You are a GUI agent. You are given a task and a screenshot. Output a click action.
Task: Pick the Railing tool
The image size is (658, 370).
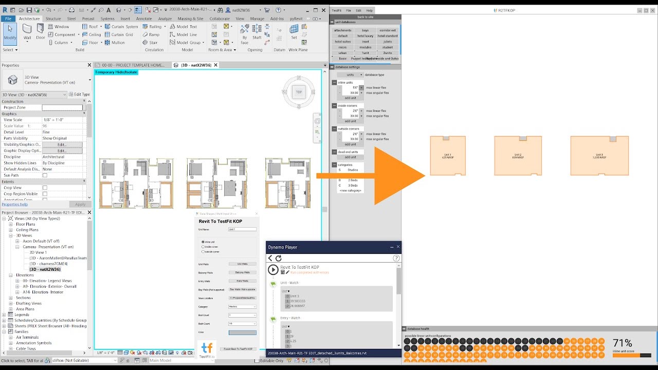click(153, 27)
